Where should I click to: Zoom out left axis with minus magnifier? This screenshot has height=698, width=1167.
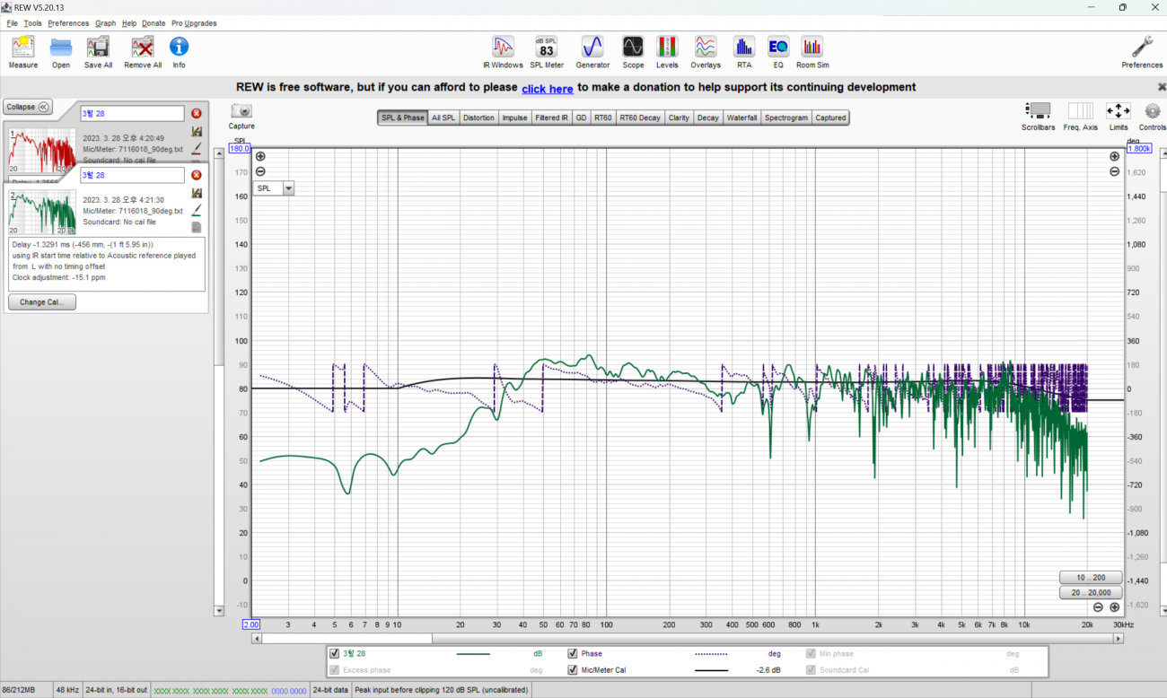[260, 171]
